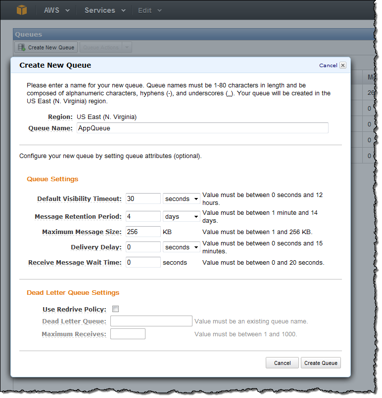Open the Delivery Delay units dropdown
Screen dimensions: 382x398
coord(181,247)
